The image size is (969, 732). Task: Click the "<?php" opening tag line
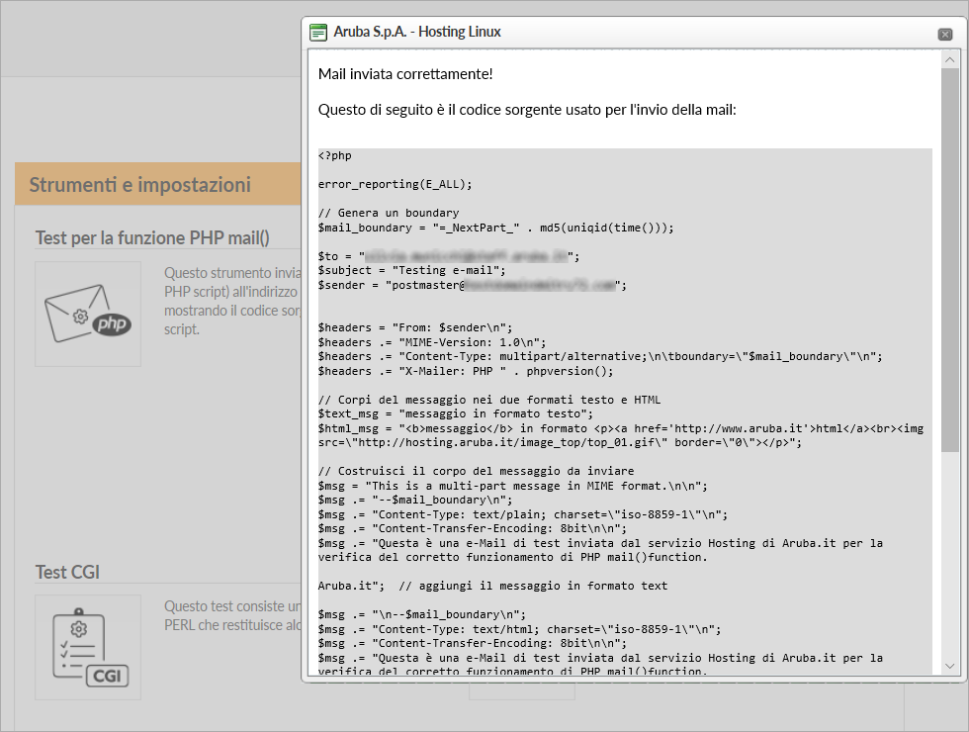tap(335, 156)
